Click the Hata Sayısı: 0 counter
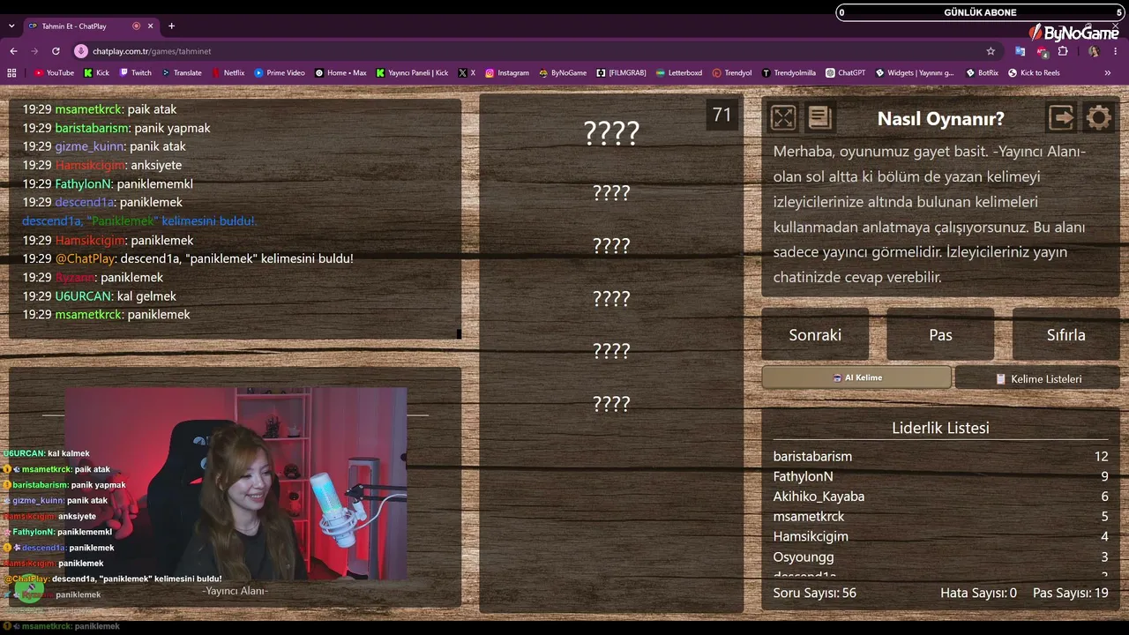 (x=978, y=593)
